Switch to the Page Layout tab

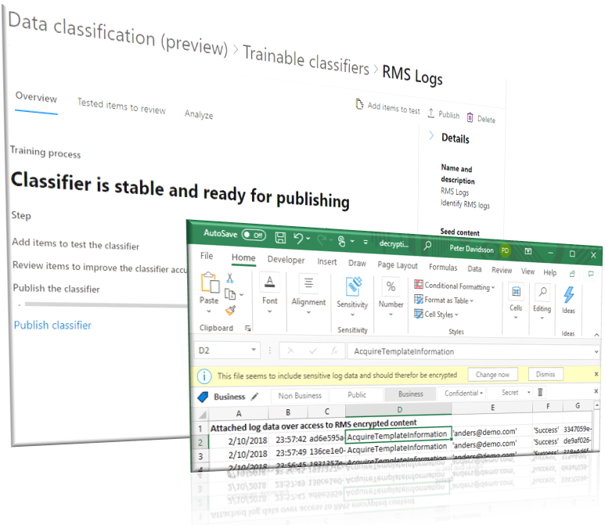[398, 265]
